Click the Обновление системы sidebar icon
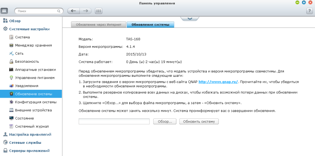Viewport: 315px width, 156px height. tap(11, 94)
